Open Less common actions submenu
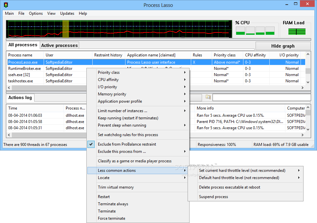 point(138,171)
